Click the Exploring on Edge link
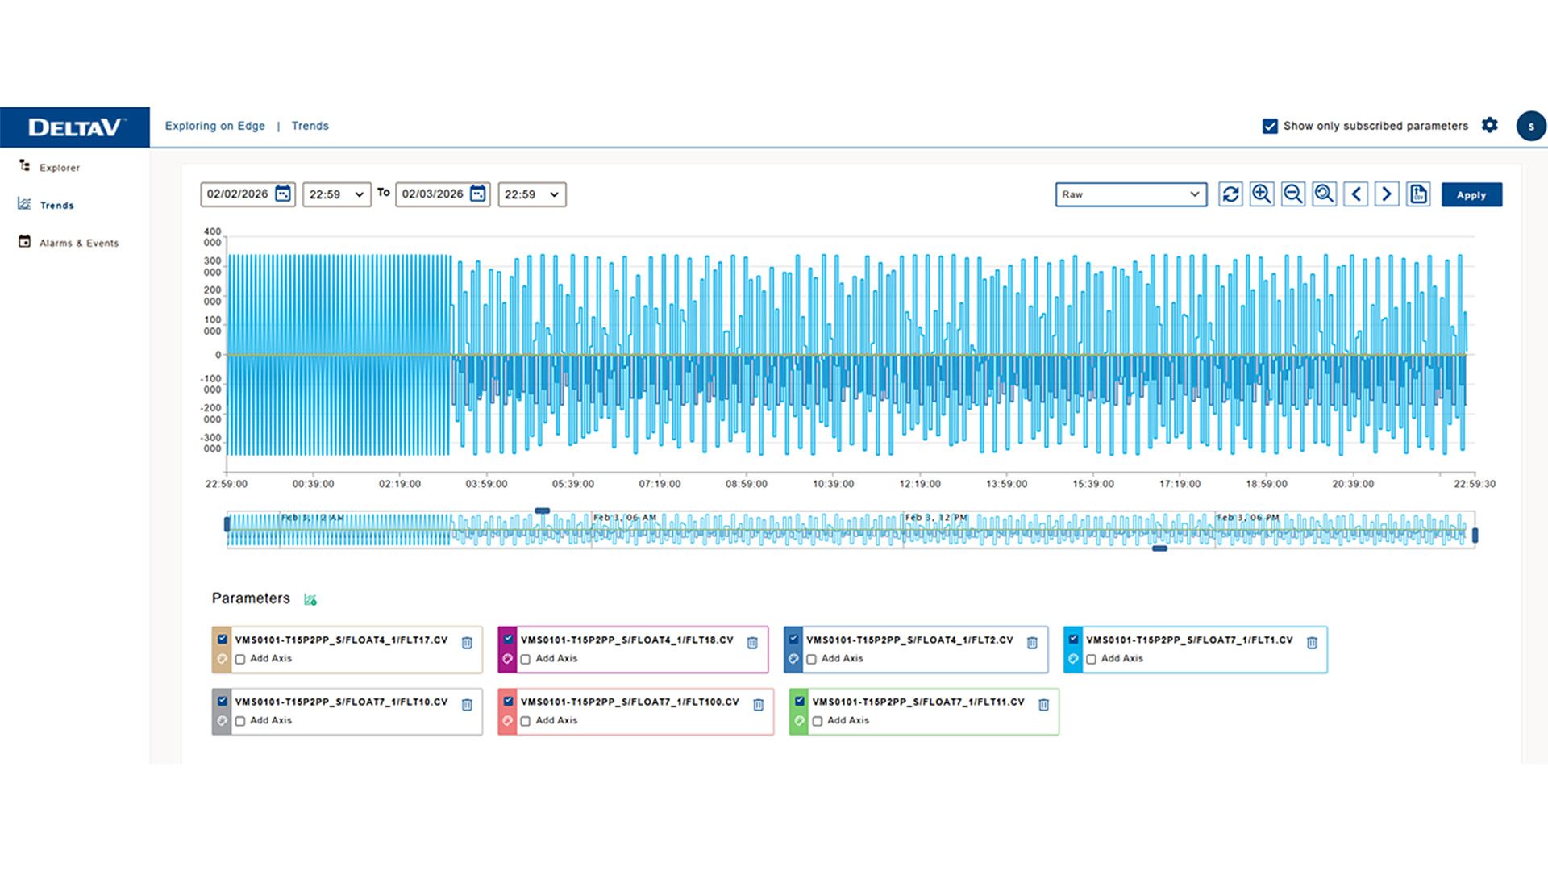 (214, 126)
